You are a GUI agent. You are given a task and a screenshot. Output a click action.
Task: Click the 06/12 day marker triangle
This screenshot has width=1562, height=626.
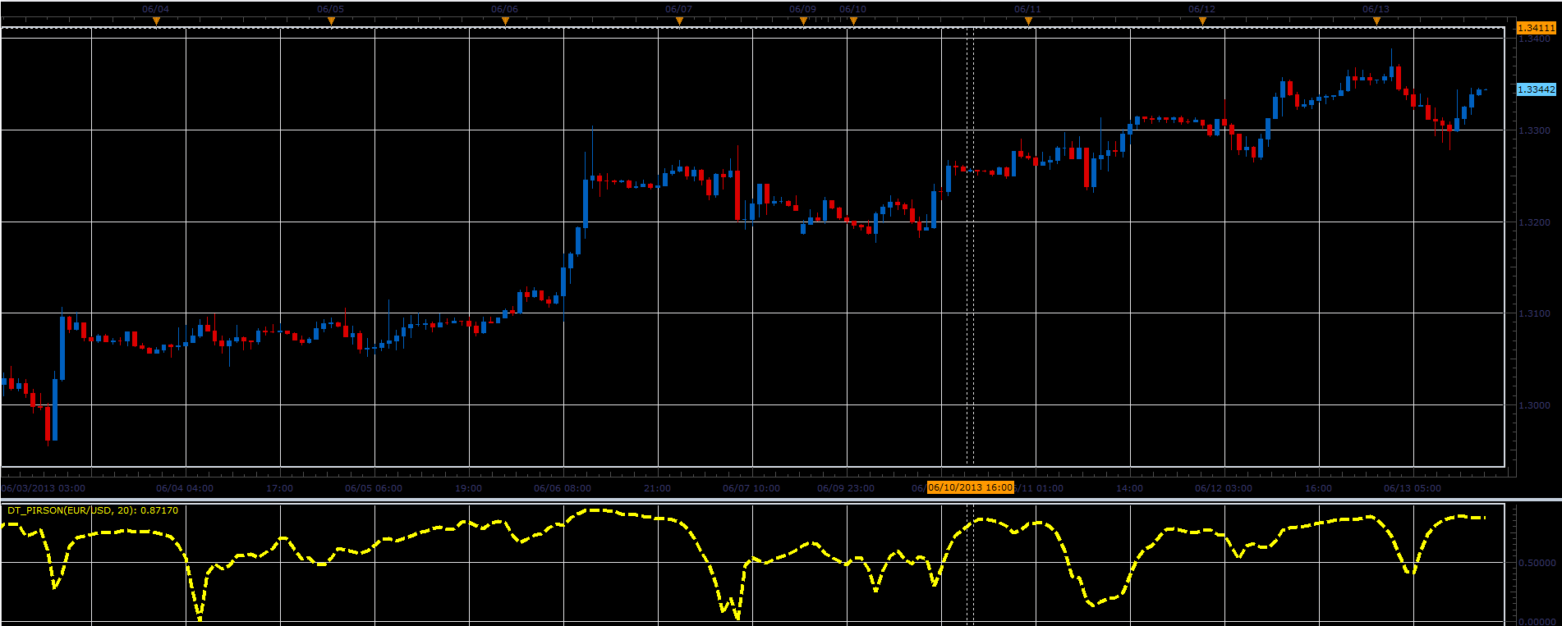click(1202, 21)
